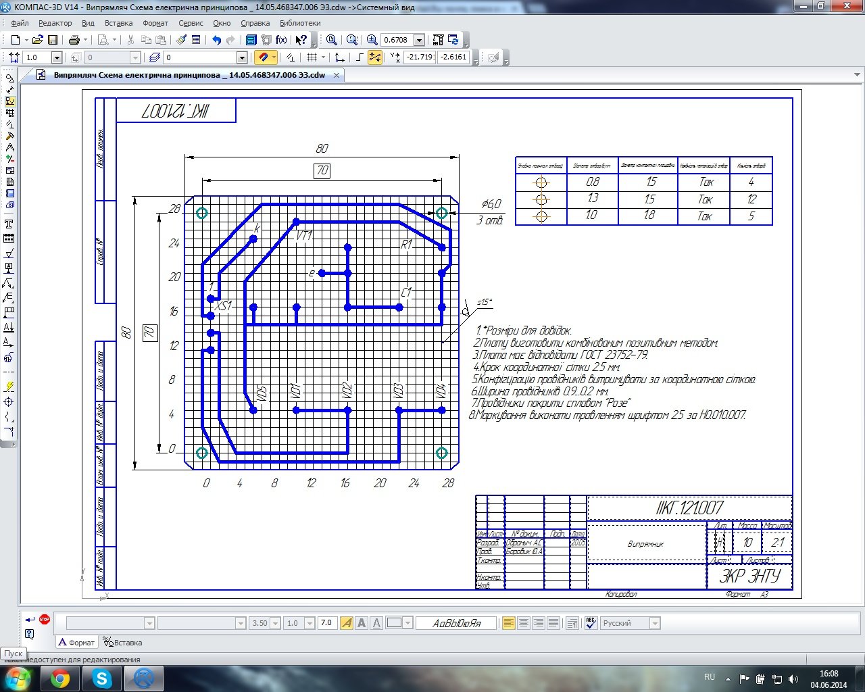Click the Stop button in property panel
Image resolution: width=865 pixels, height=692 pixels.
[x=45, y=619]
